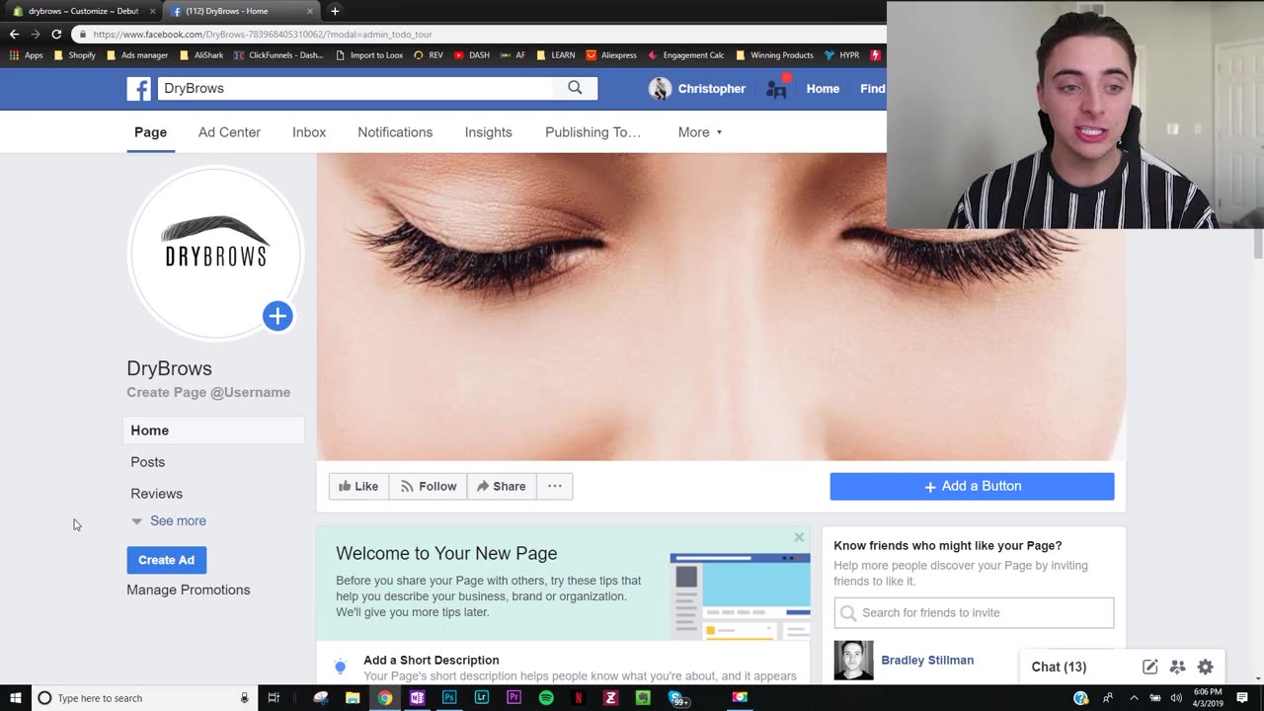
Task: Close the Welcome to Your New Page card
Action: pos(799,537)
